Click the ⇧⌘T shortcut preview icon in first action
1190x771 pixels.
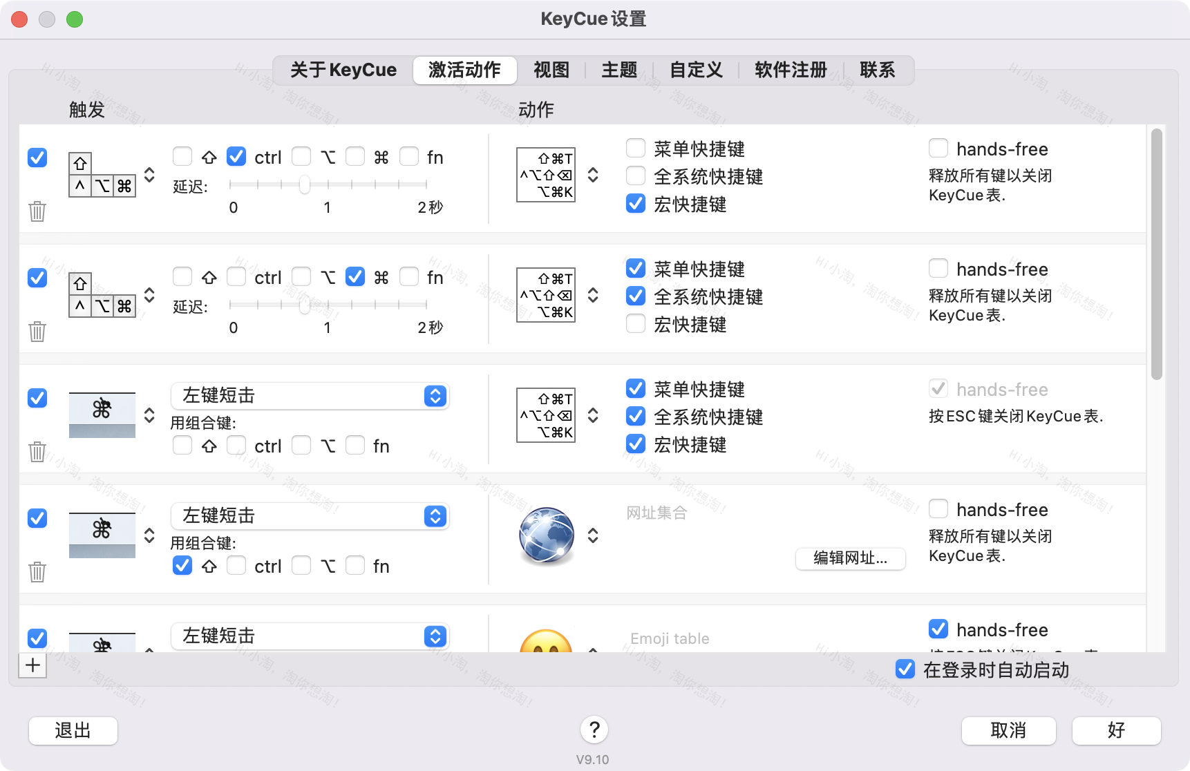point(546,175)
